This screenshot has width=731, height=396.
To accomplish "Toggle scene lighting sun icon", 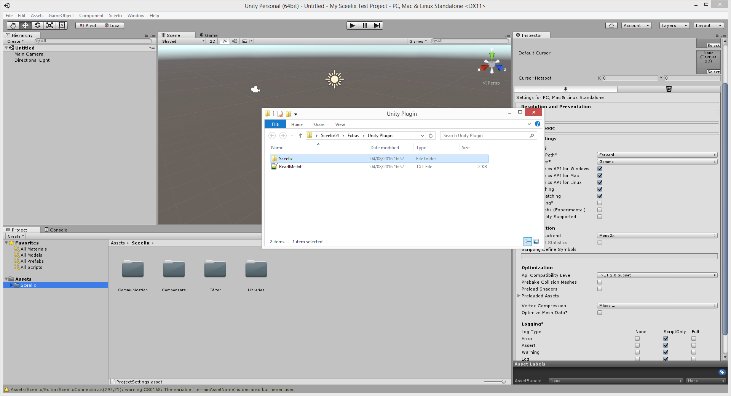I will coord(225,41).
